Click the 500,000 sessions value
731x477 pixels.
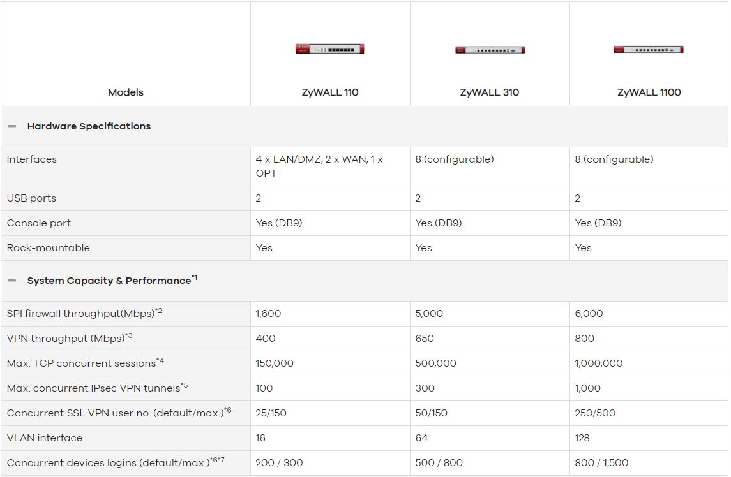coord(436,363)
